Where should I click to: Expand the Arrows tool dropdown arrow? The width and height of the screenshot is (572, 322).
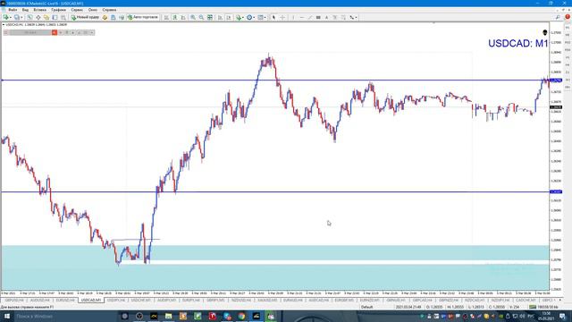pos(356,17)
